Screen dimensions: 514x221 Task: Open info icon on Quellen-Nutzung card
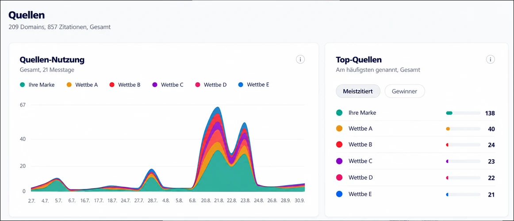point(300,59)
